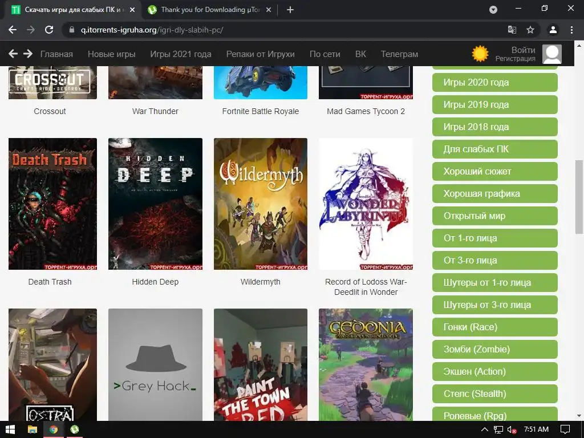Screen dimensions: 584x438
Task: Click Игры 2018 года category button
Action: tap(495, 127)
